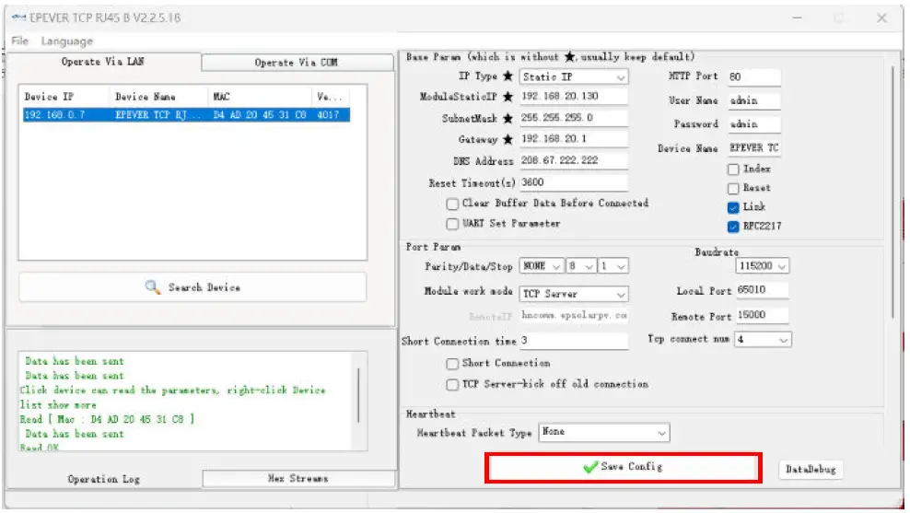This screenshot has width=910, height=513.
Task: Click the Device Name column header
Action: pyautogui.click(x=158, y=97)
